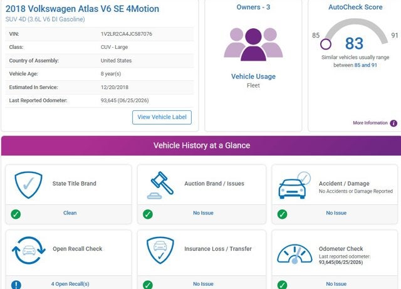
Task: Click the Insurance Loss shield car icon
Action: (160, 250)
